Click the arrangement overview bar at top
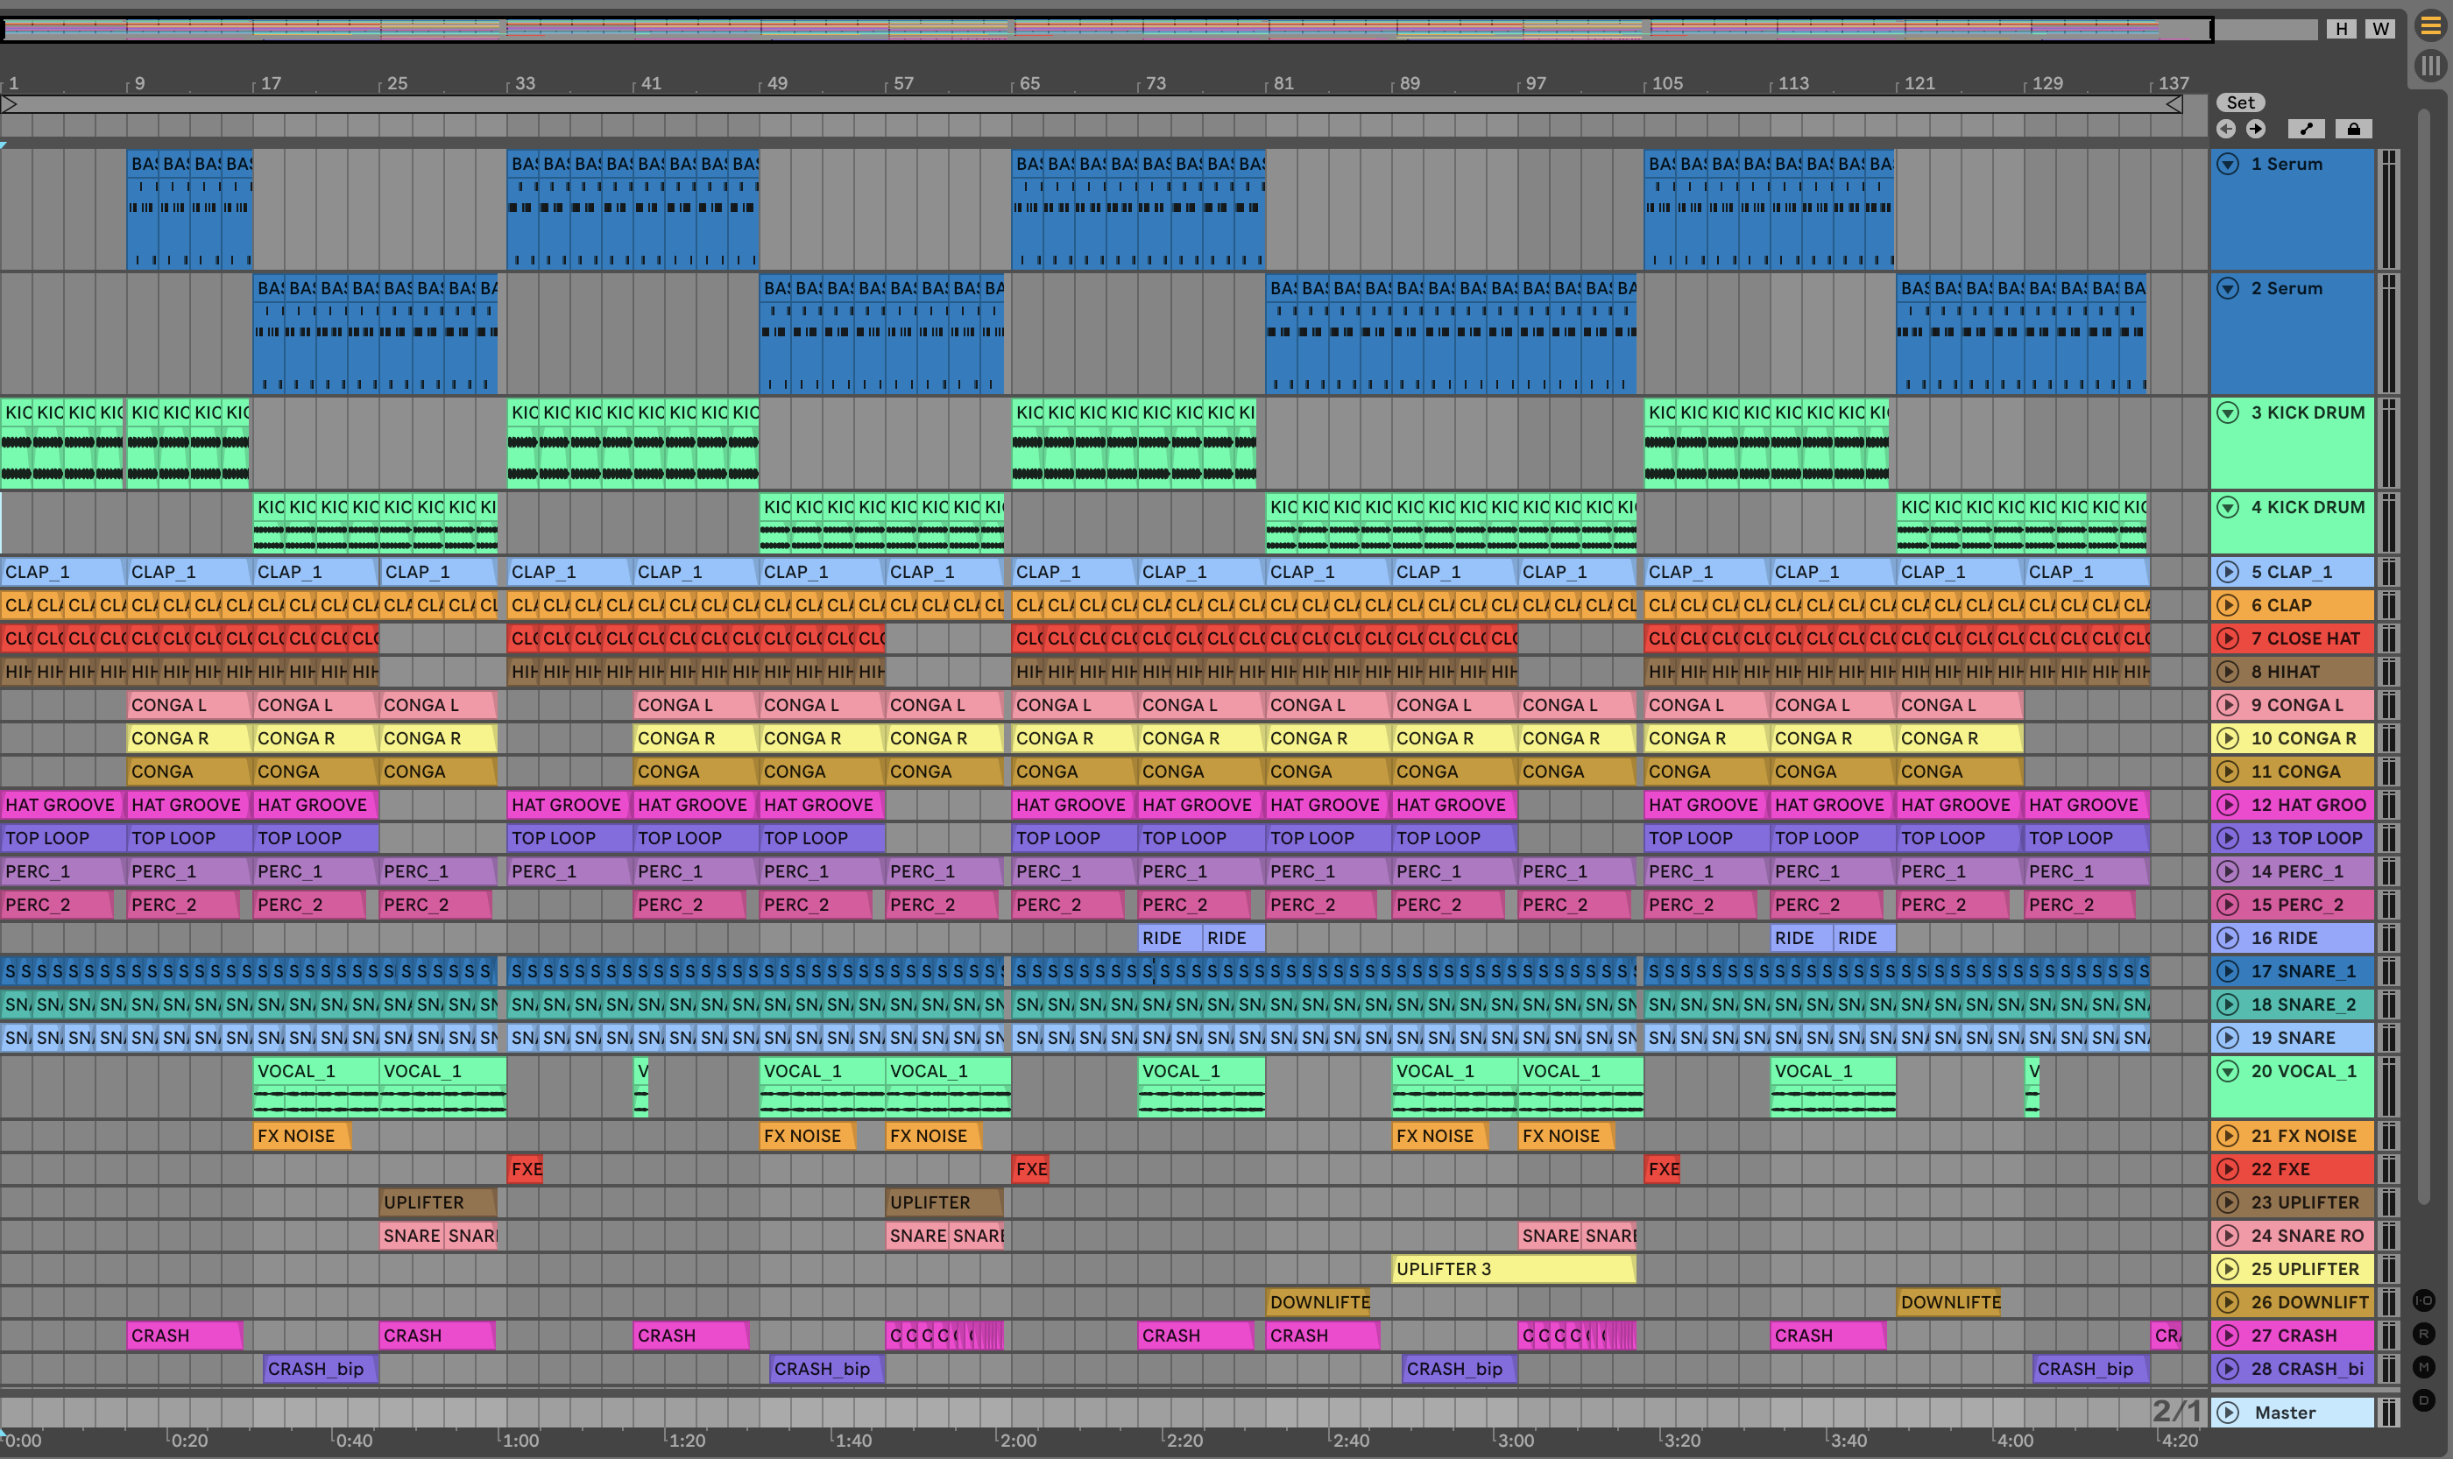The height and width of the screenshot is (1459, 2453). (1106, 29)
